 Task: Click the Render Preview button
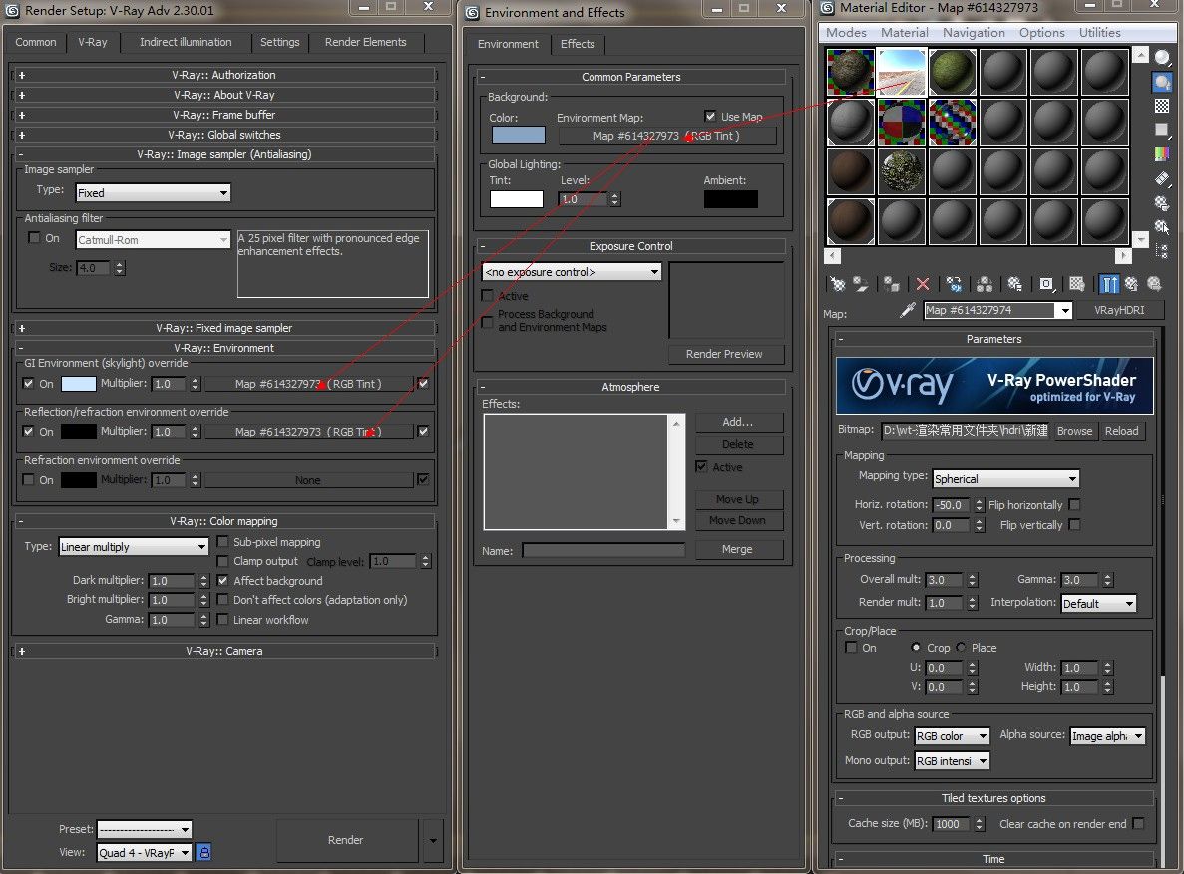(x=724, y=354)
